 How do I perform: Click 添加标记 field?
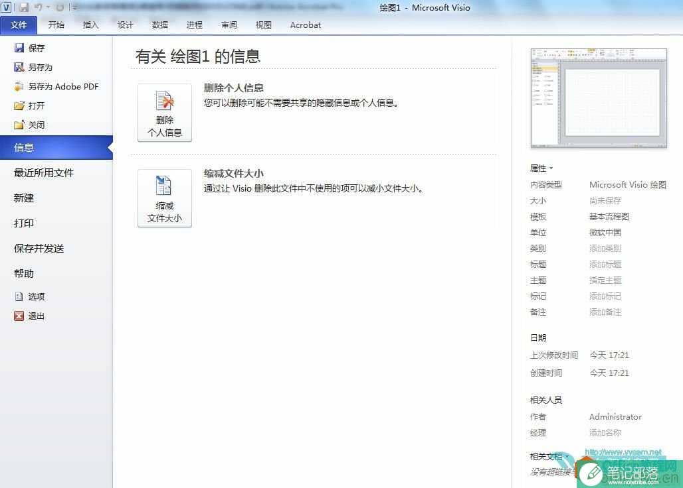click(x=605, y=296)
